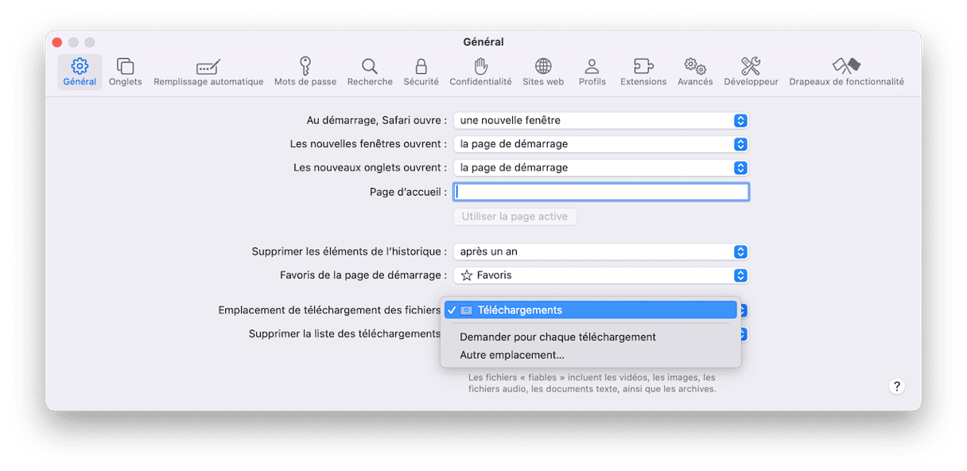Select 'Demander pour chaque téléchargement' option
The height and width of the screenshot is (471, 967).
click(x=557, y=337)
